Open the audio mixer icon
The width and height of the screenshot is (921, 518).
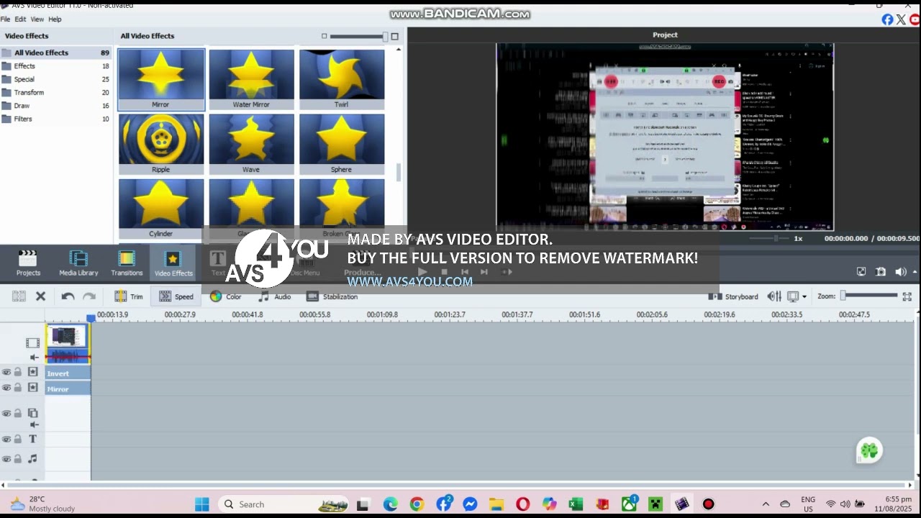click(774, 296)
